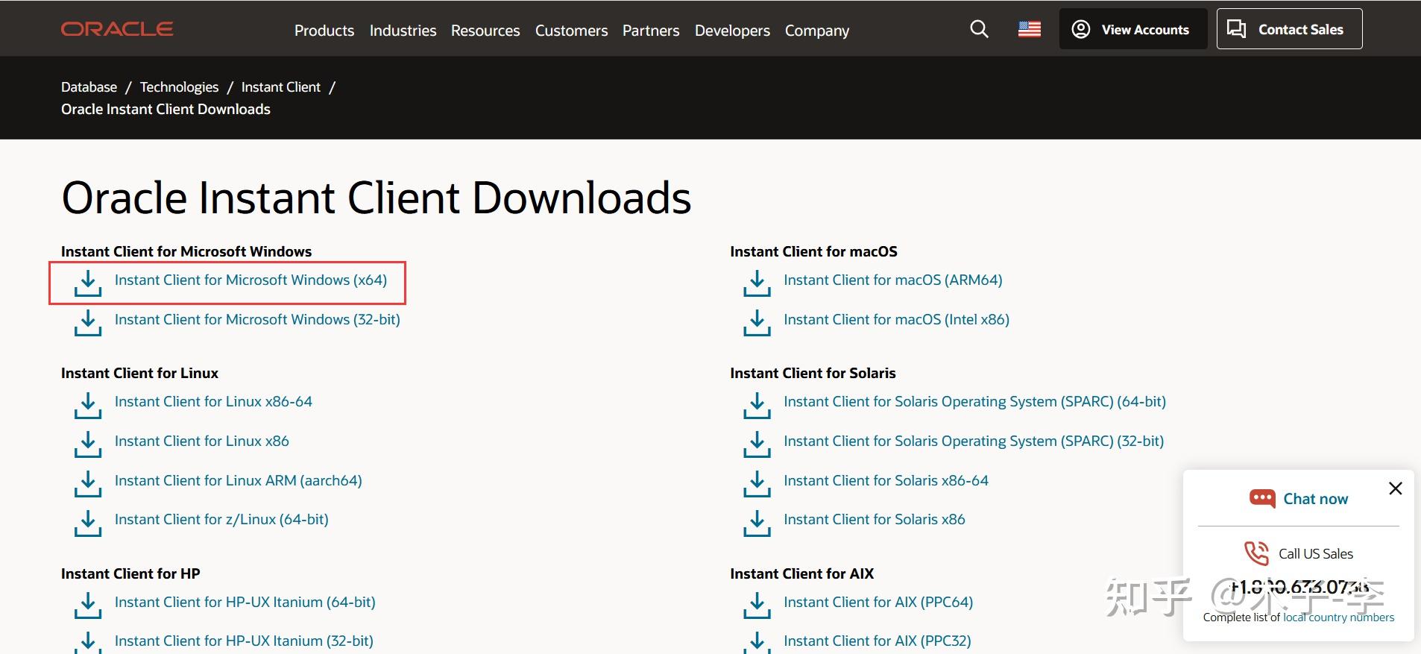Screen dimensions: 1421x654
Task: Click the Technologies breadcrumb link
Action: click(x=179, y=87)
